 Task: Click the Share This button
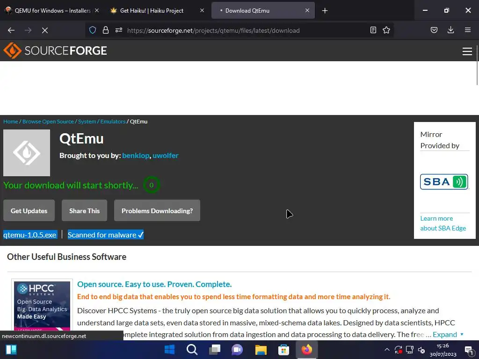point(84,211)
